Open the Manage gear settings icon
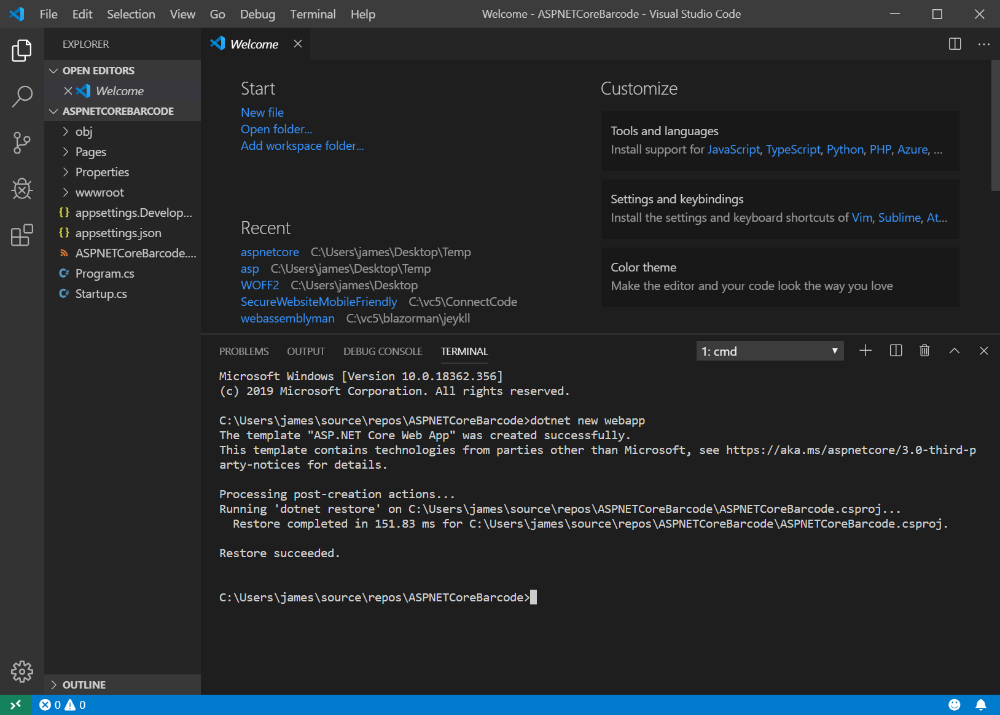This screenshot has height=715, width=1000. coord(22,671)
